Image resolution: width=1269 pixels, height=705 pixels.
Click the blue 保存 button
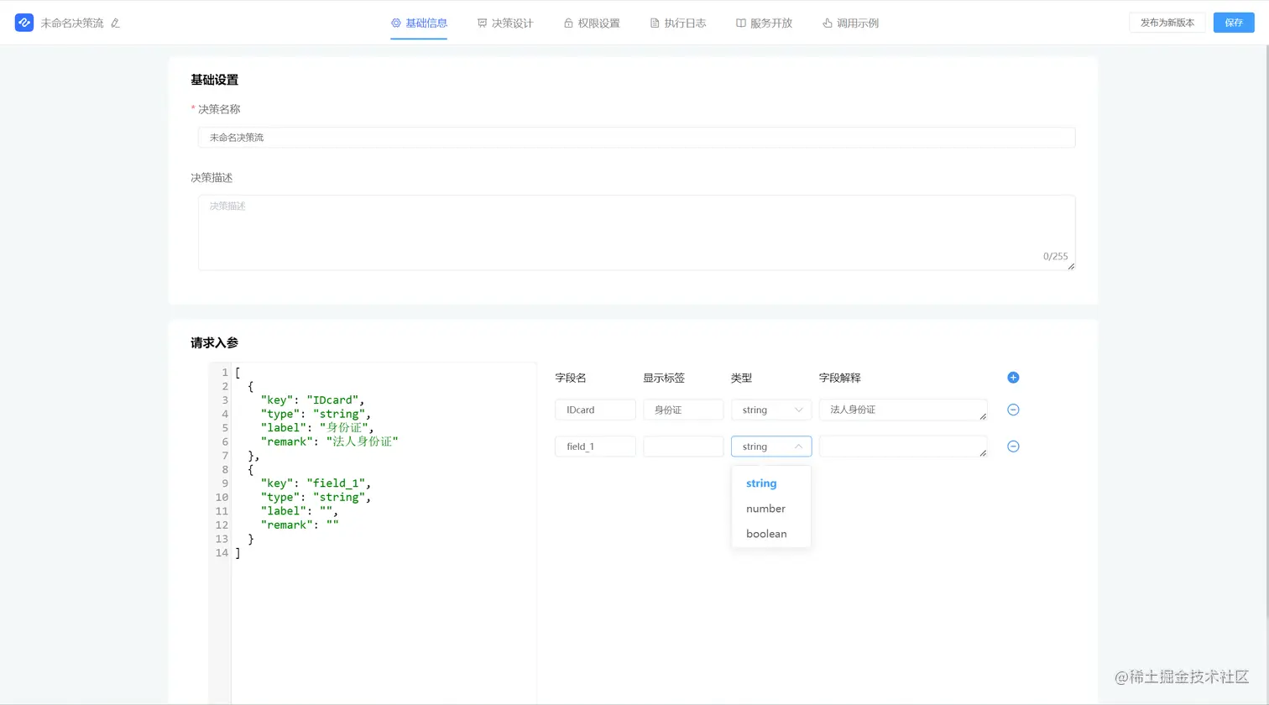(x=1234, y=23)
